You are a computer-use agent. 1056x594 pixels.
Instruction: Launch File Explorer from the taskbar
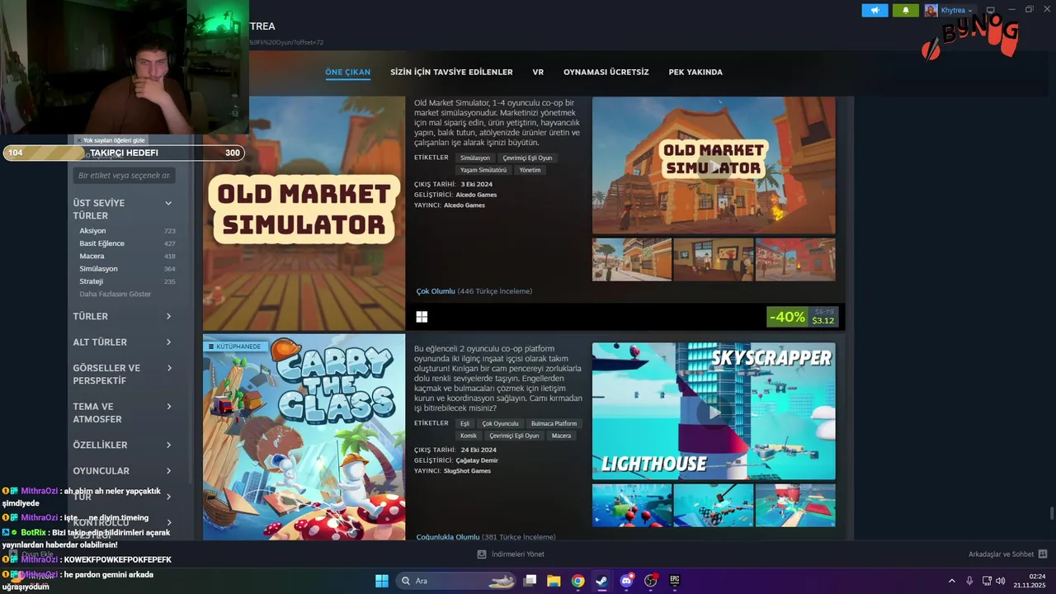point(554,581)
